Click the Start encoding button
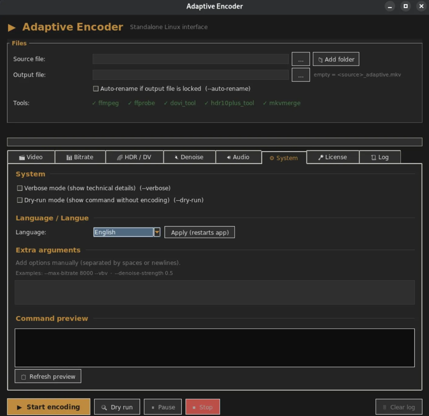The image size is (429, 416). click(x=49, y=407)
